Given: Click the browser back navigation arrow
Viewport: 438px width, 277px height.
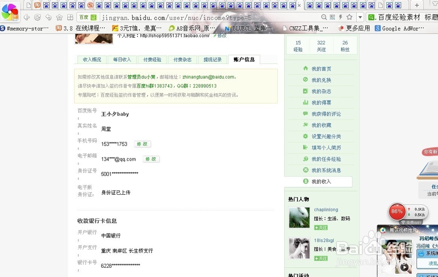Looking at the screenshot, I should click(x=27, y=18).
